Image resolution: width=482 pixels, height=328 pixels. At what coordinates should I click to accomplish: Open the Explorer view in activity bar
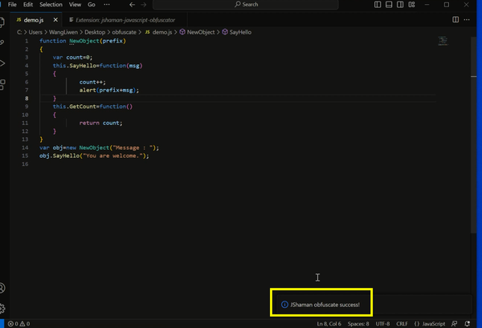click(x=2, y=22)
